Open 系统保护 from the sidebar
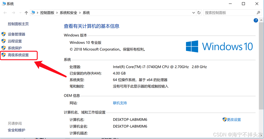Viewport: 264px width, 139px height. click(x=15, y=48)
